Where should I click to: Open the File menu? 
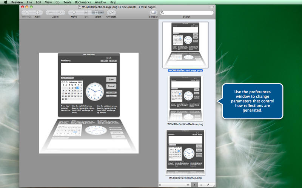[x=29, y=2]
